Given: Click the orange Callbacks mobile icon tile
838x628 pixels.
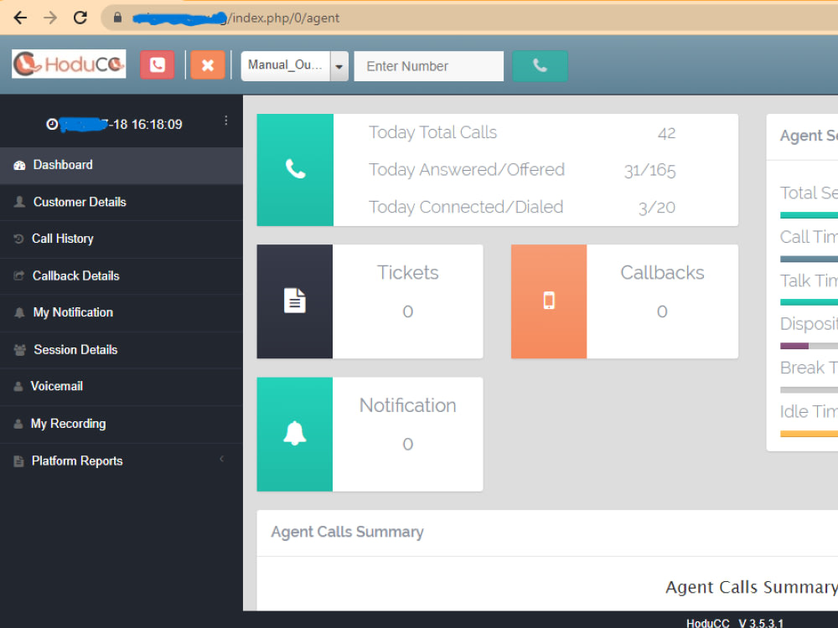Looking at the screenshot, I should tap(549, 301).
